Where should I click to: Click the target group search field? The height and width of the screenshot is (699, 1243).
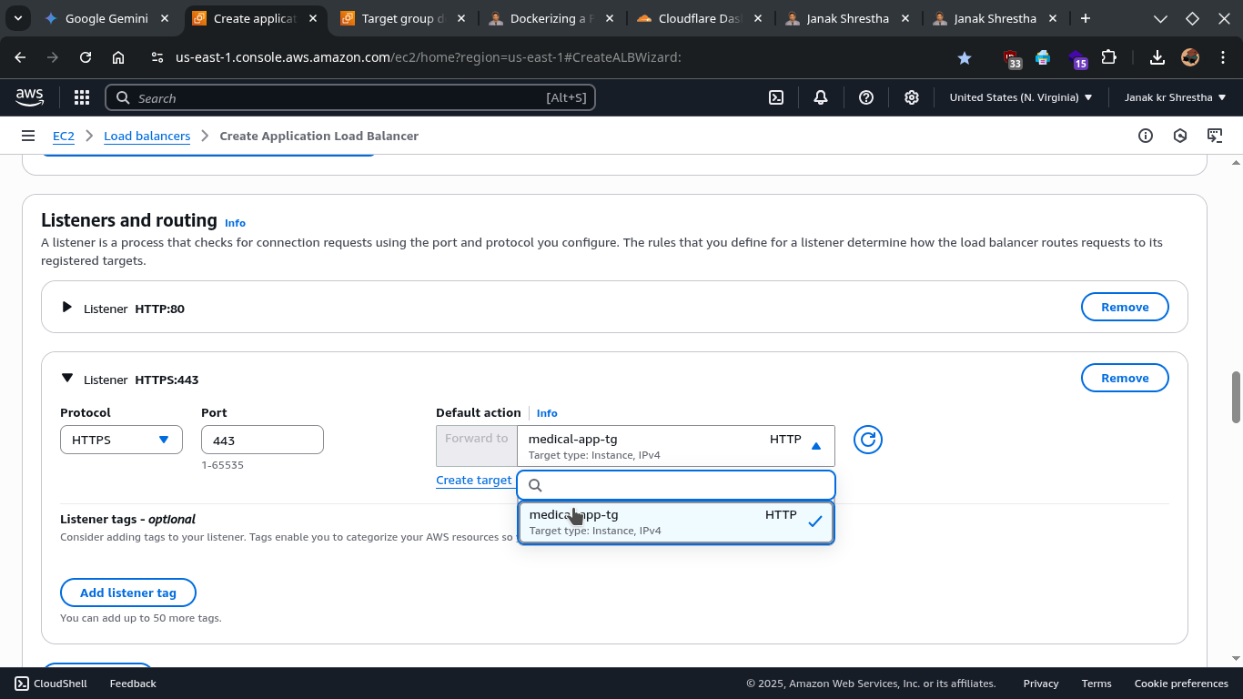pos(684,485)
